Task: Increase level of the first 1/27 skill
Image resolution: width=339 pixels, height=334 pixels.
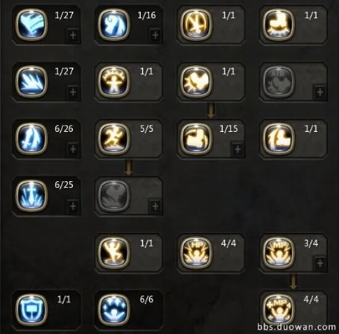Action: [x=73, y=35]
